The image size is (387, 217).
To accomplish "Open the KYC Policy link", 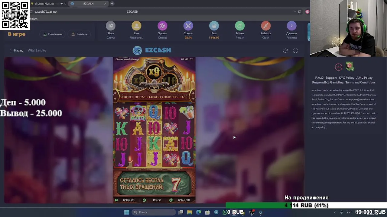I will [346, 78].
